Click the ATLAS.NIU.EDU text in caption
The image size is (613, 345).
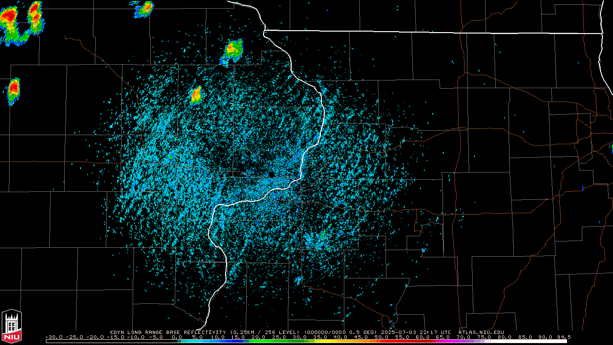click(x=481, y=332)
